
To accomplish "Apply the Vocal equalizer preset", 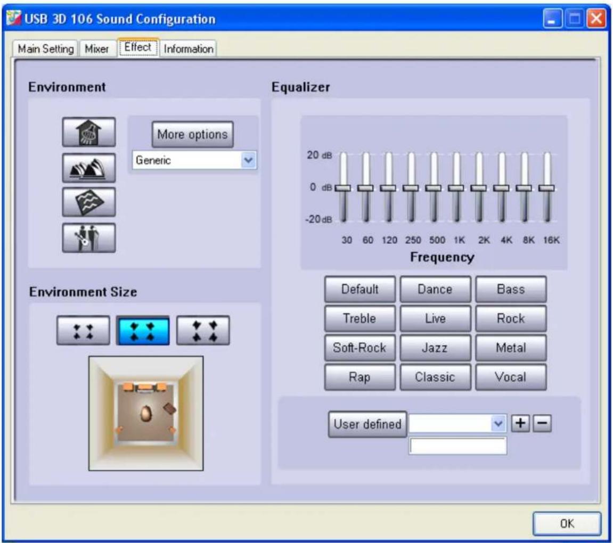I will pyautogui.click(x=511, y=377).
